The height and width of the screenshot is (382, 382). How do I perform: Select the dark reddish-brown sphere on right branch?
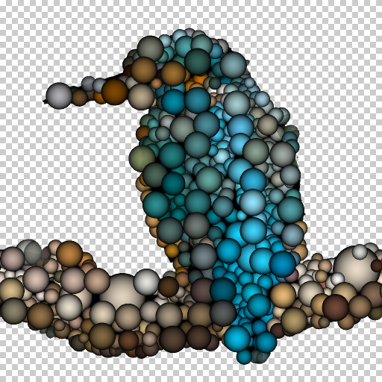tap(335, 307)
